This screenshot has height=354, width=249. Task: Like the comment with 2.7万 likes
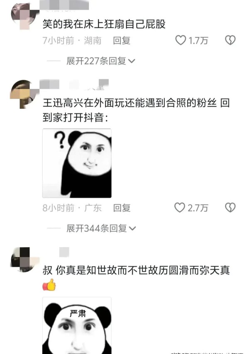tap(180, 208)
